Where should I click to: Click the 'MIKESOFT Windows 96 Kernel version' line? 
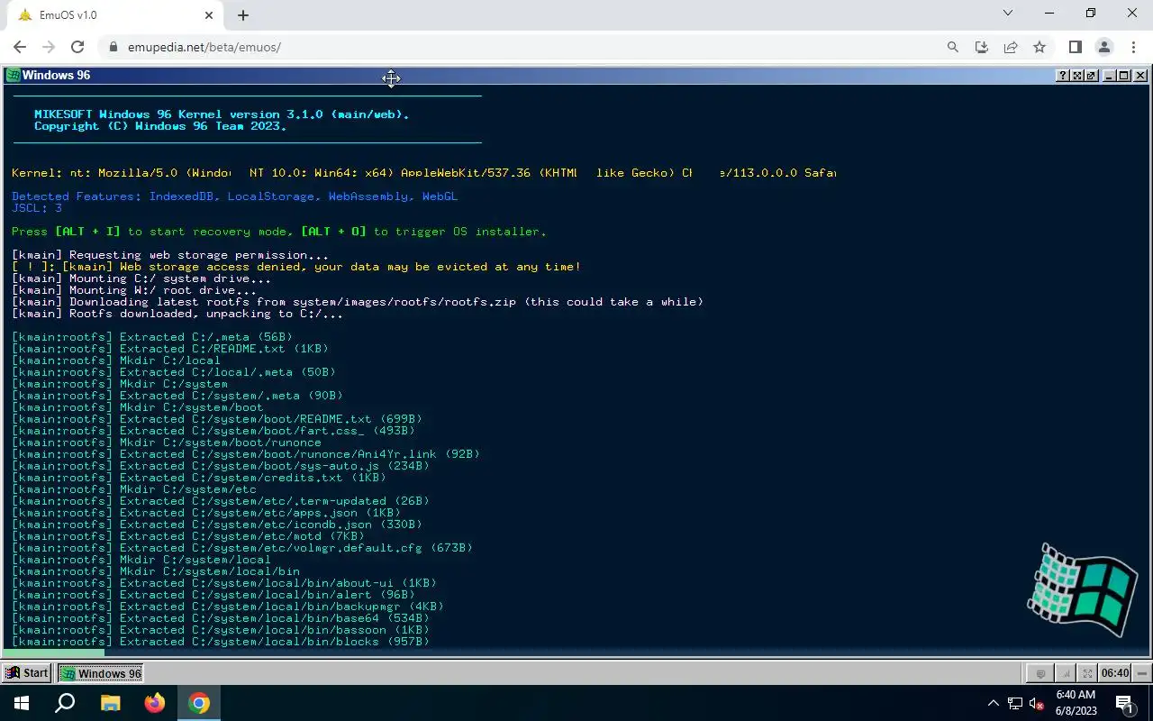222,114
